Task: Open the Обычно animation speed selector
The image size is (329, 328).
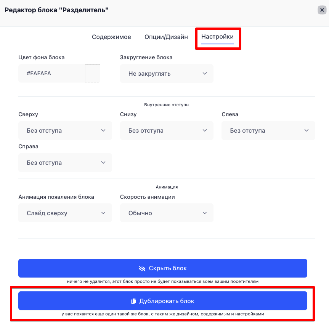Action: [x=167, y=213]
